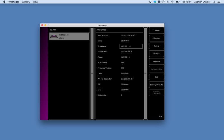Click the Tue 19:27 clock

pos(186,2)
